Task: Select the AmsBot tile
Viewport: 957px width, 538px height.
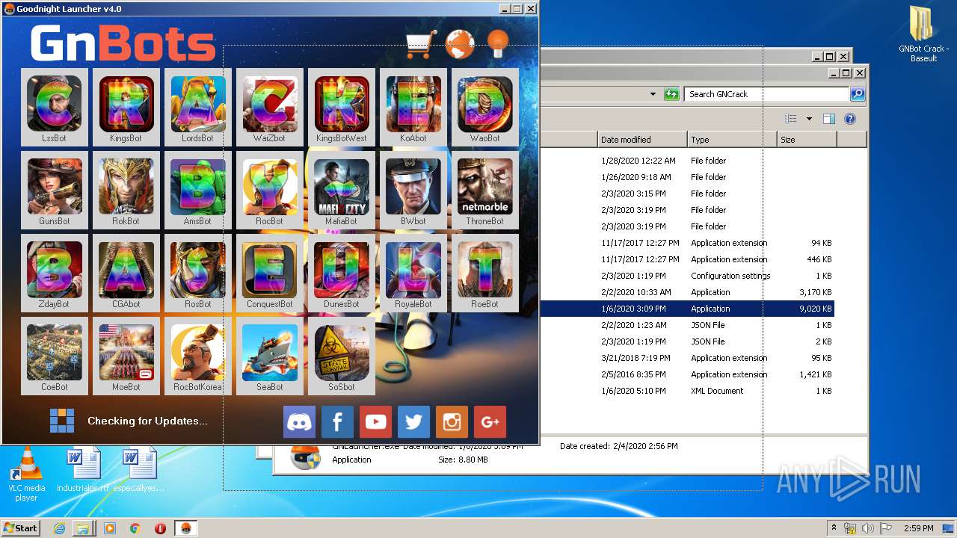Action: tap(198, 190)
